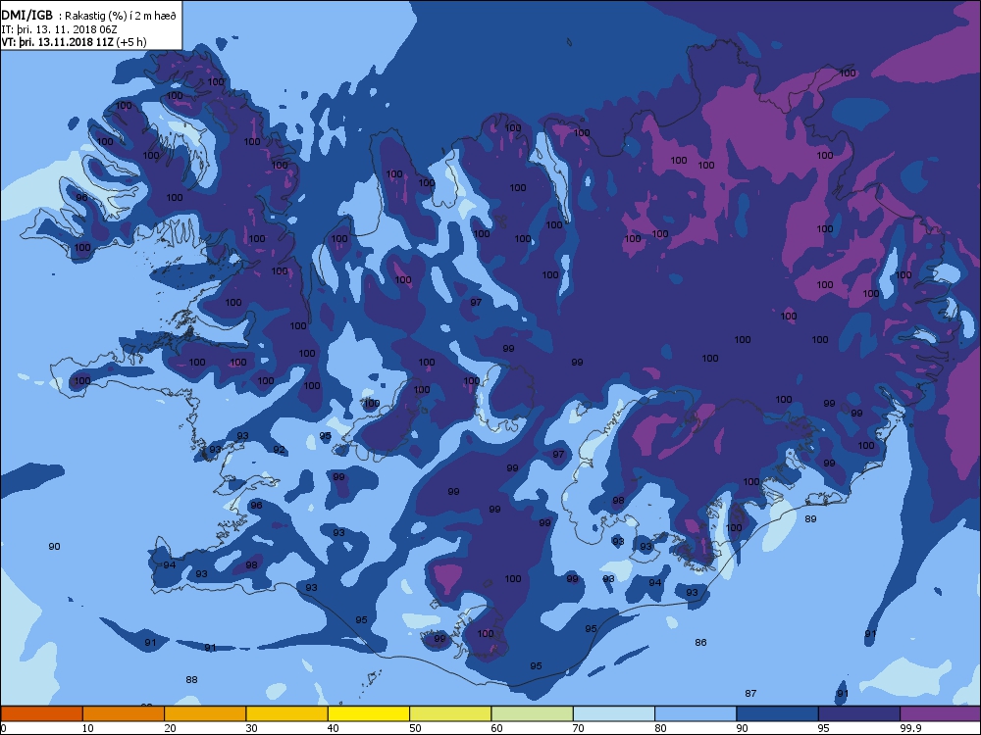Image resolution: width=981 pixels, height=735 pixels.
Task: Pick the 60–70 light green legend swatch
Action: (x=533, y=713)
